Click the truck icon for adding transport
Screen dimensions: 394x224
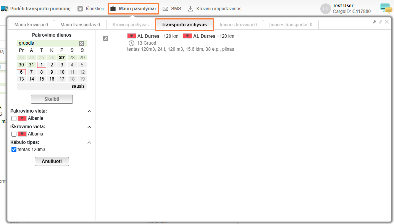[x=5, y=8]
